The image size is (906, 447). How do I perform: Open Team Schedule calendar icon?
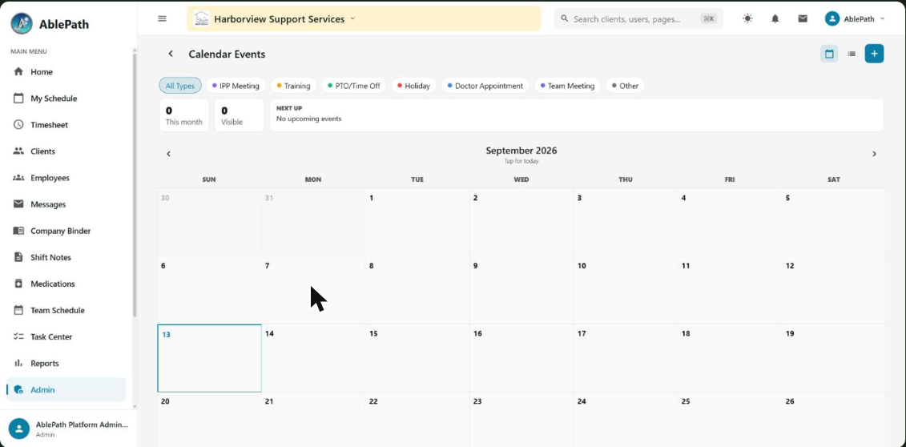(18, 310)
